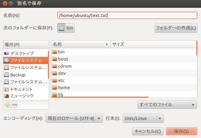The image size is (201, 138).
Task: Select Backup in places sidebar
Action: [18, 75]
